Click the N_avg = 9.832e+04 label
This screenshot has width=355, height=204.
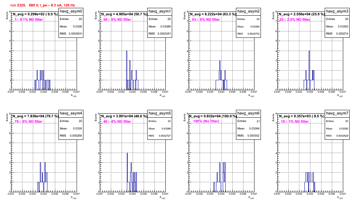(213, 116)
